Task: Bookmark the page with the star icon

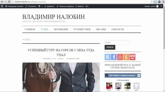Action: pyautogui.click(x=152, y=2)
